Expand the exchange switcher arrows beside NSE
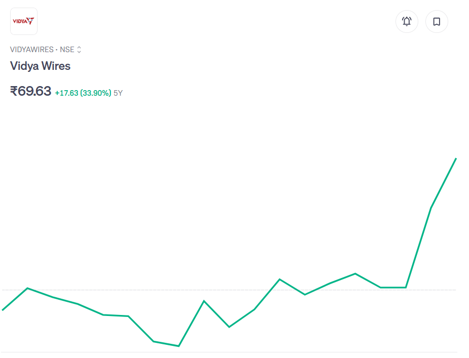Screen dimensions: 469x358 pos(79,50)
